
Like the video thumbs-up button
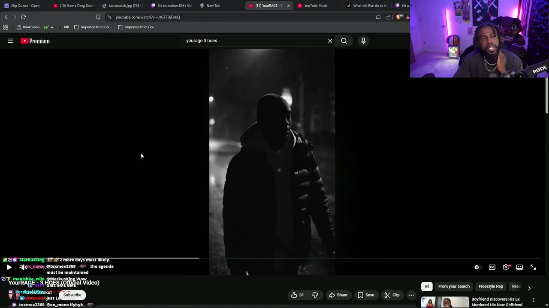click(x=297, y=295)
